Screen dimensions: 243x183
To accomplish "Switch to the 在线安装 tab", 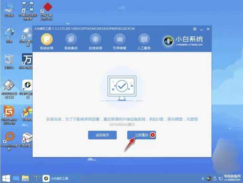I will tap(95, 42).
